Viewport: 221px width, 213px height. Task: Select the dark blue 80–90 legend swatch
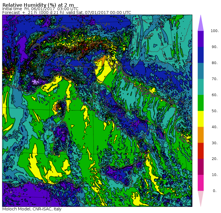[x=201, y=55]
